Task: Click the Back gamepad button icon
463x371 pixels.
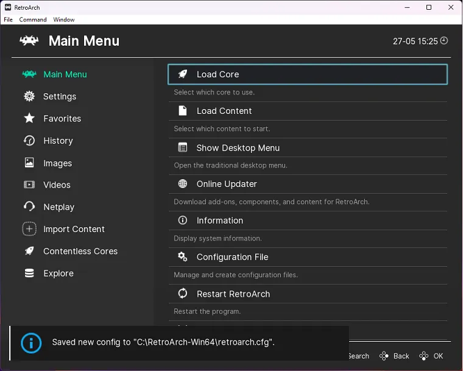Action: [384, 356]
